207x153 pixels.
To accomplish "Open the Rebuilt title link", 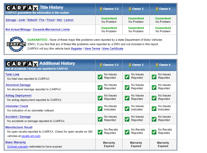I will pos(32,20).
